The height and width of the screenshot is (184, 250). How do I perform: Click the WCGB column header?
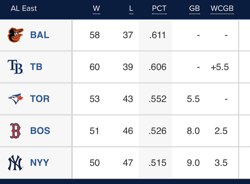tap(222, 8)
